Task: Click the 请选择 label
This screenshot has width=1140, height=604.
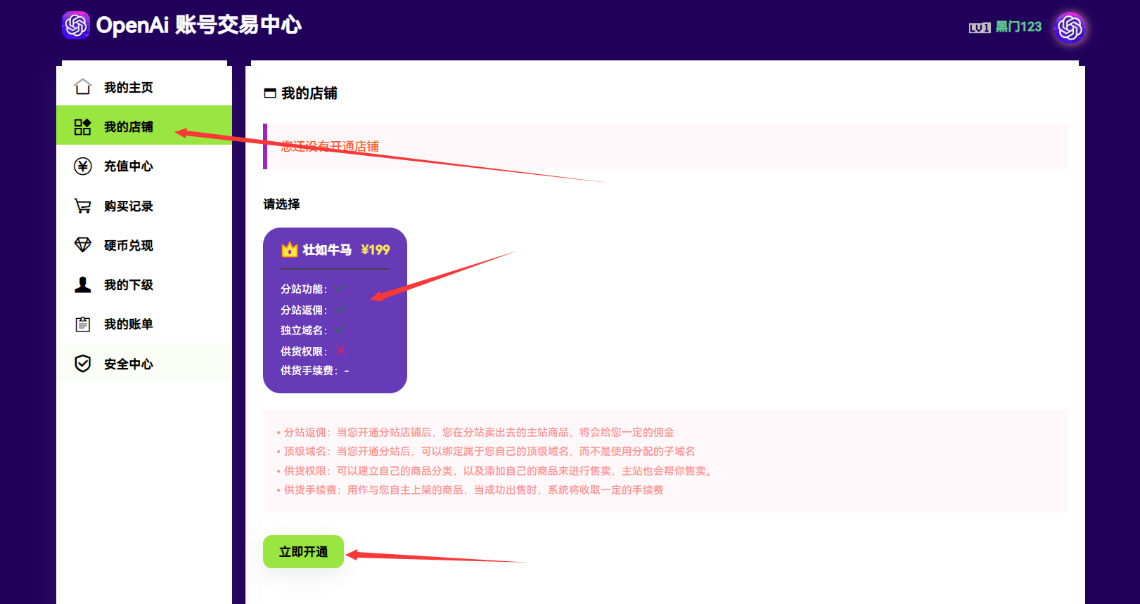Action: pyautogui.click(x=281, y=204)
